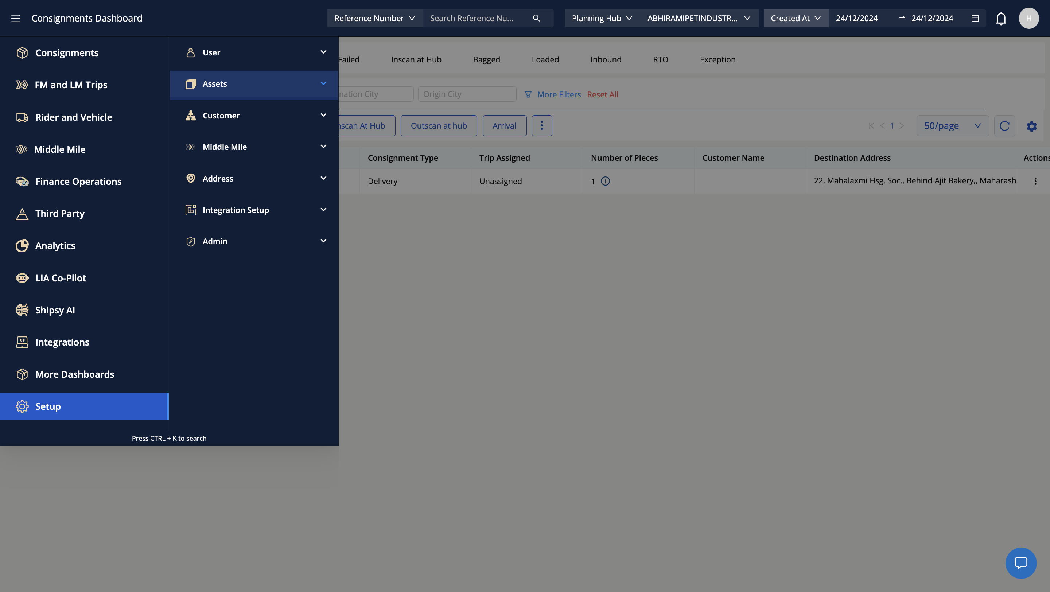Click the Integrations icon
Viewport: 1050px width, 592px height.
[22, 342]
